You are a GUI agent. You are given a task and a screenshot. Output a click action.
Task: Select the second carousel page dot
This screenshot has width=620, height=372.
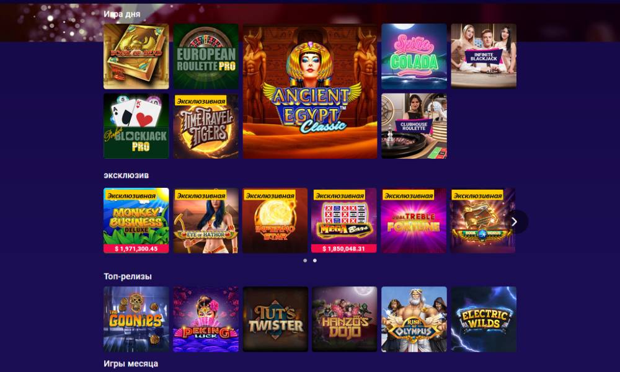315,260
